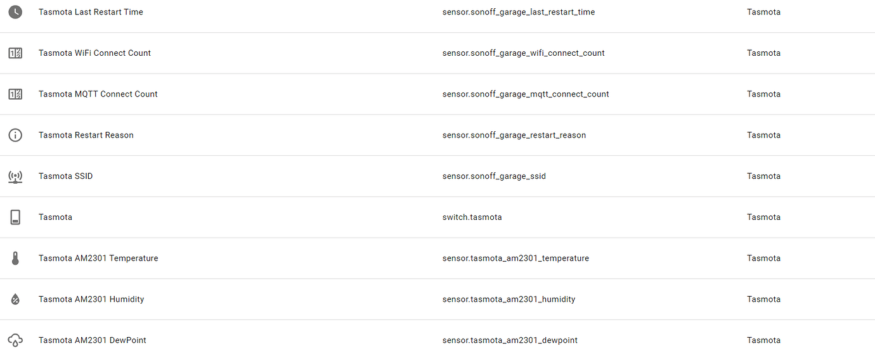Screen dimensions: 875x360
Task: Click the counter icon for MQTT Connect Count
Action: (x=15, y=94)
